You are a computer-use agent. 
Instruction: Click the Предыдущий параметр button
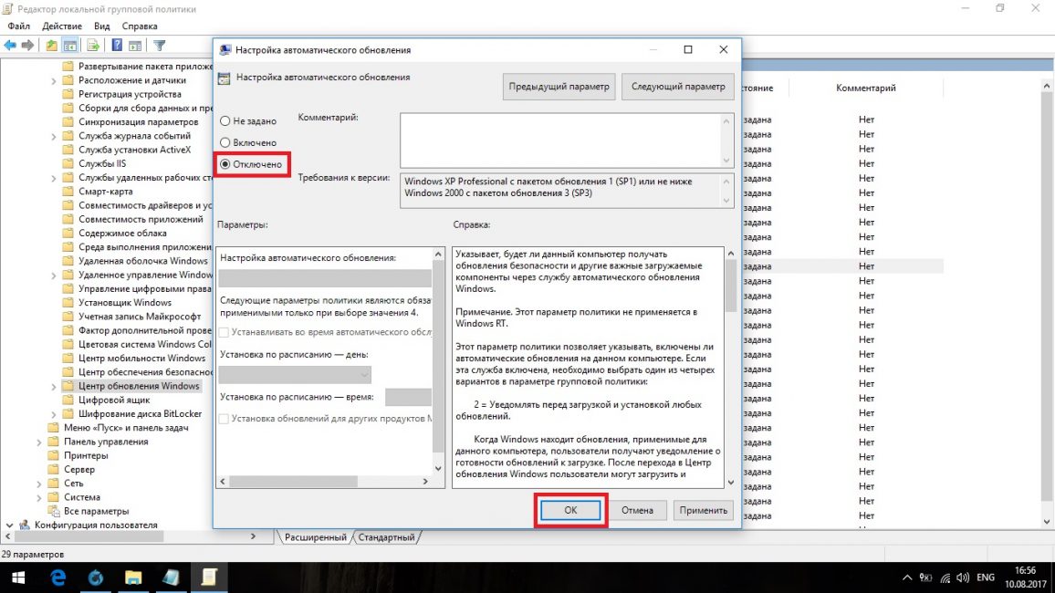(559, 87)
